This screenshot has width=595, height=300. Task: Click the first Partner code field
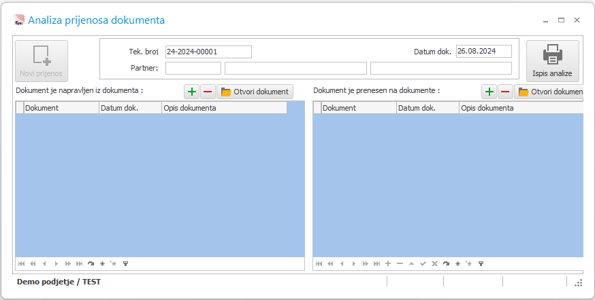[x=193, y=69]
